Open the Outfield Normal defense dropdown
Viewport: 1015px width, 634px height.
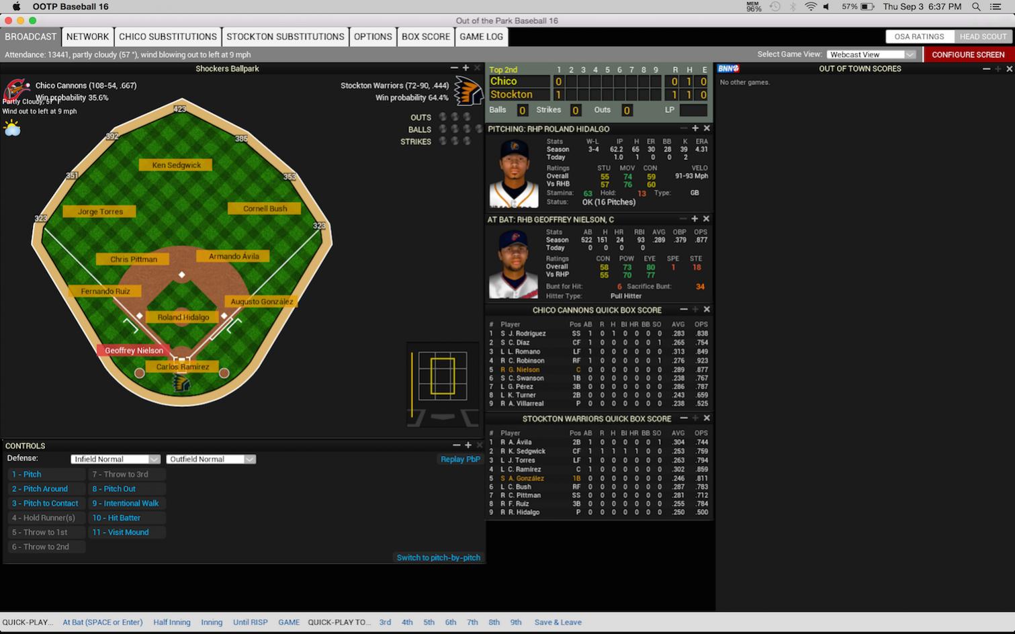[x=211, y=459]
